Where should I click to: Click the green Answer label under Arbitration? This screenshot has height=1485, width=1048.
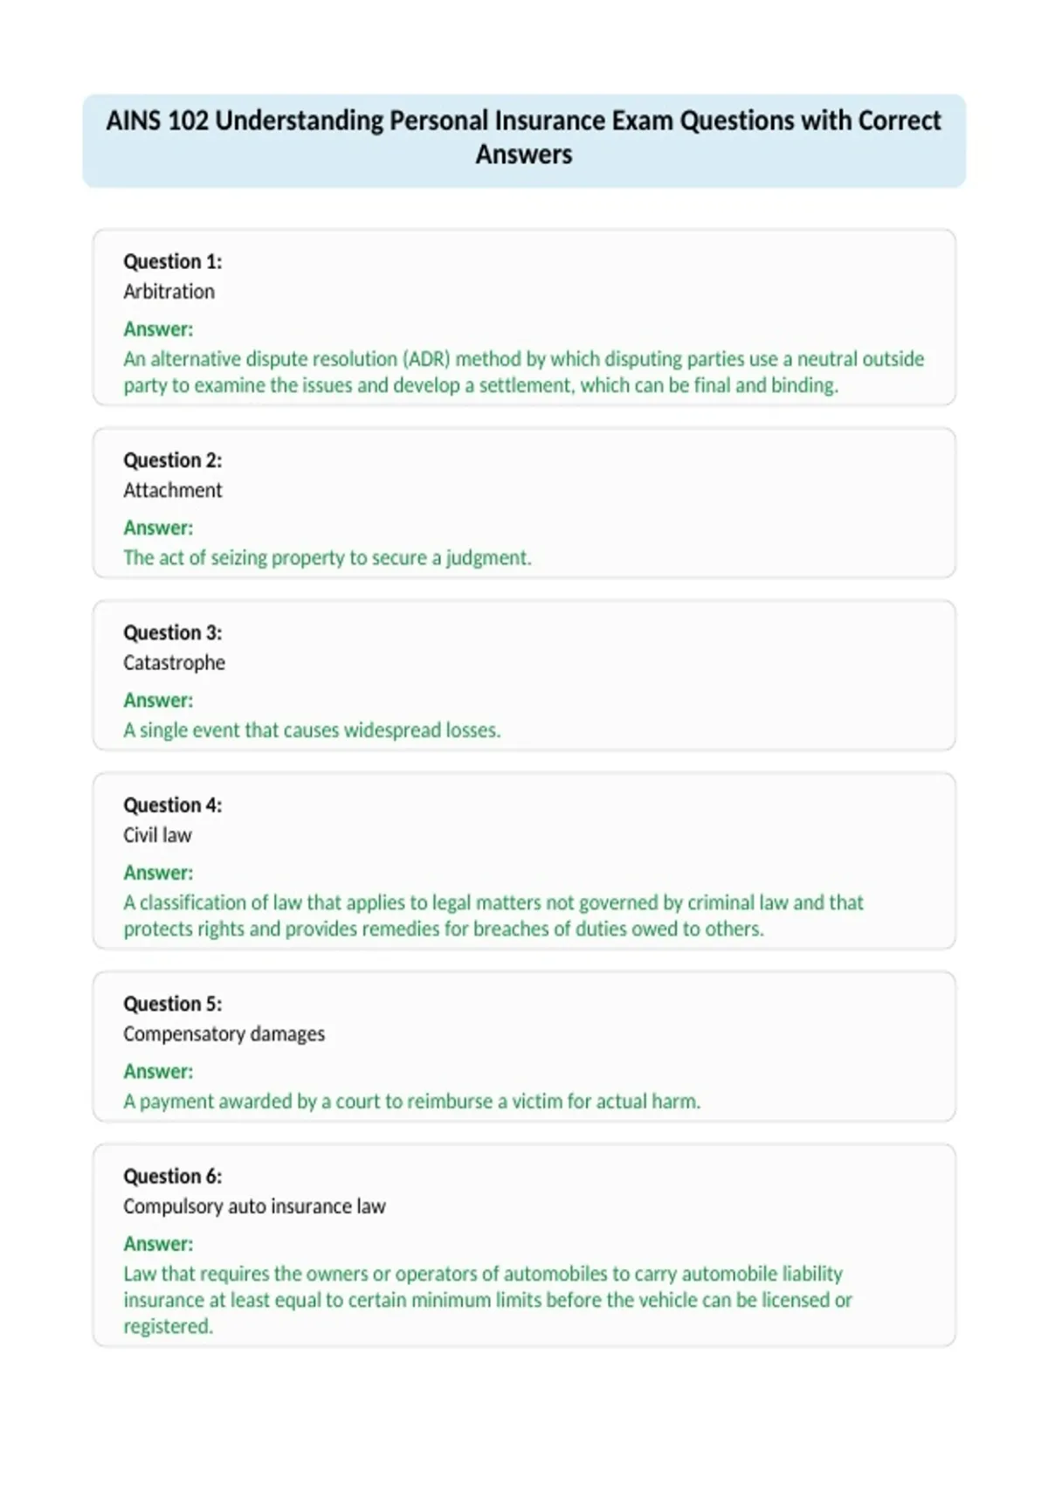point(158,329)
